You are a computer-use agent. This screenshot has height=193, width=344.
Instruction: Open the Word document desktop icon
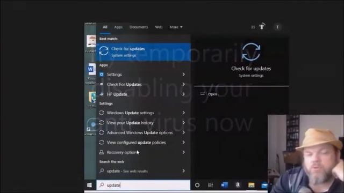pos(91,73)
